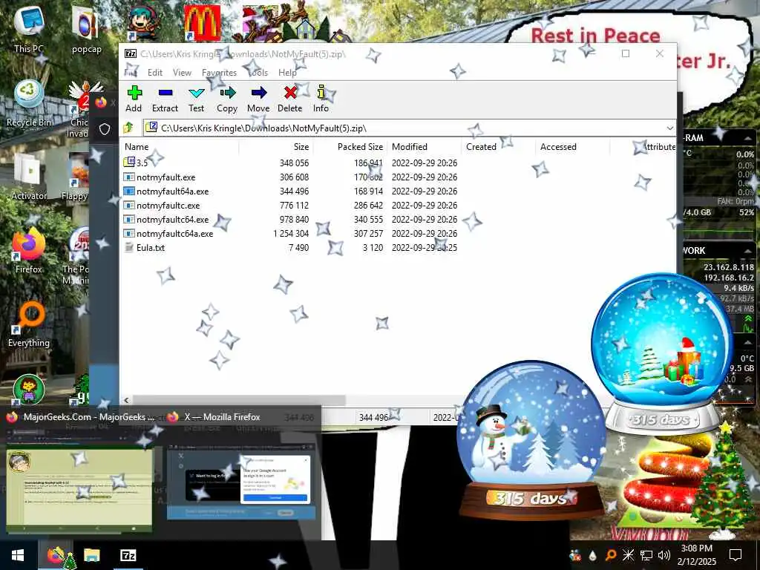
Task: Open the notification center icon
Action: click(x=736, y=555)
